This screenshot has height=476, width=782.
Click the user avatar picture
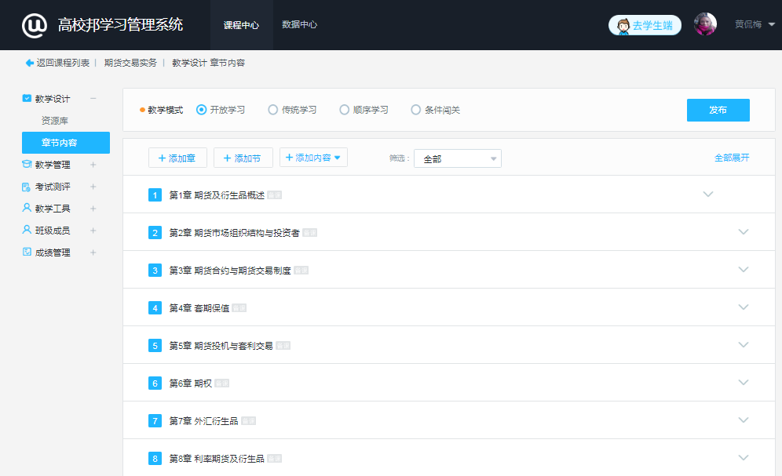click(x=705, y=24)
